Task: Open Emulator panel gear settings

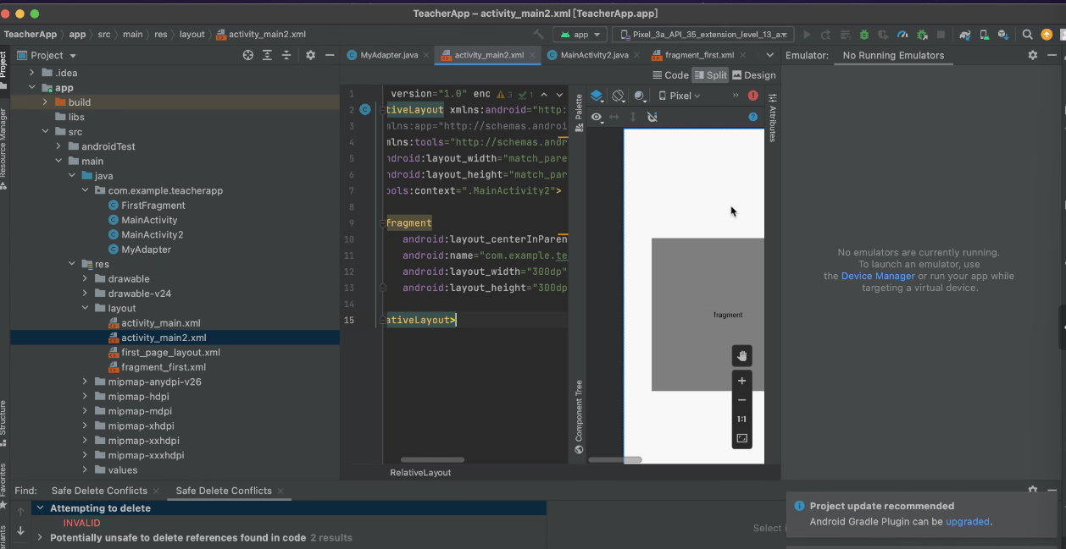Action: [x=1032, y=55]
